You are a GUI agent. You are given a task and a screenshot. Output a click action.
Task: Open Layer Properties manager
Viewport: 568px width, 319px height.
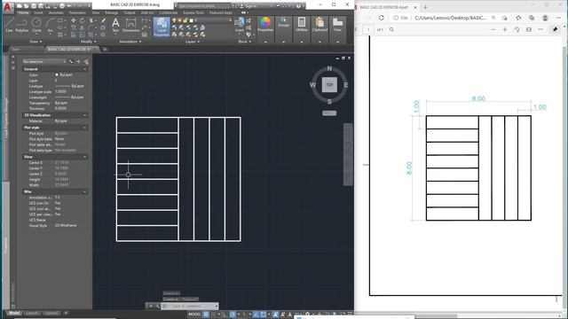(x=162, y=27)
